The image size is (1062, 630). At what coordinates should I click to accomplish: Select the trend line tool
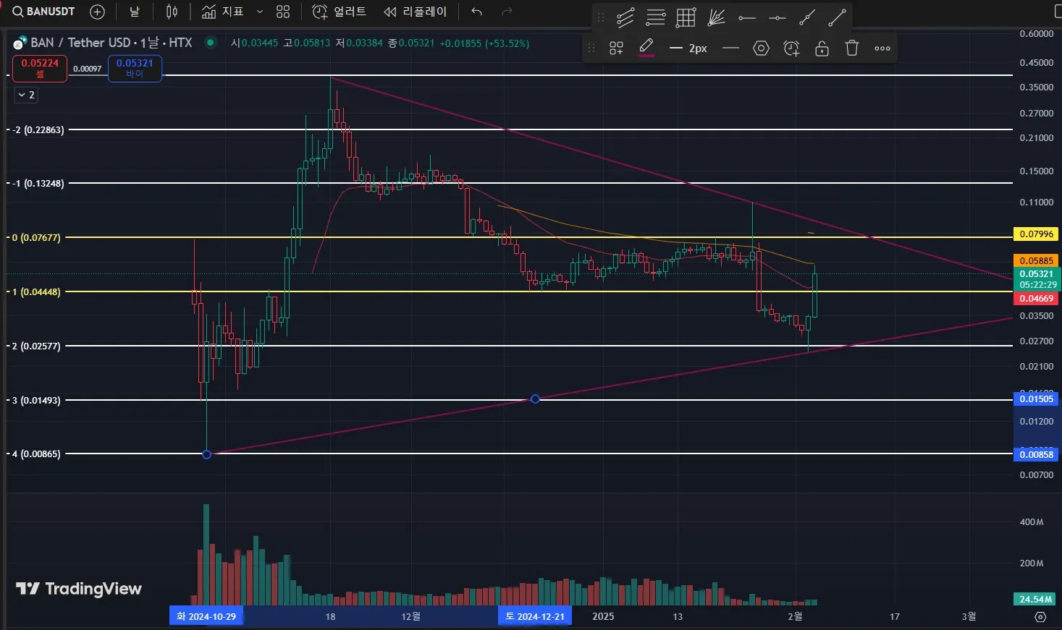[x=837, y=17]
